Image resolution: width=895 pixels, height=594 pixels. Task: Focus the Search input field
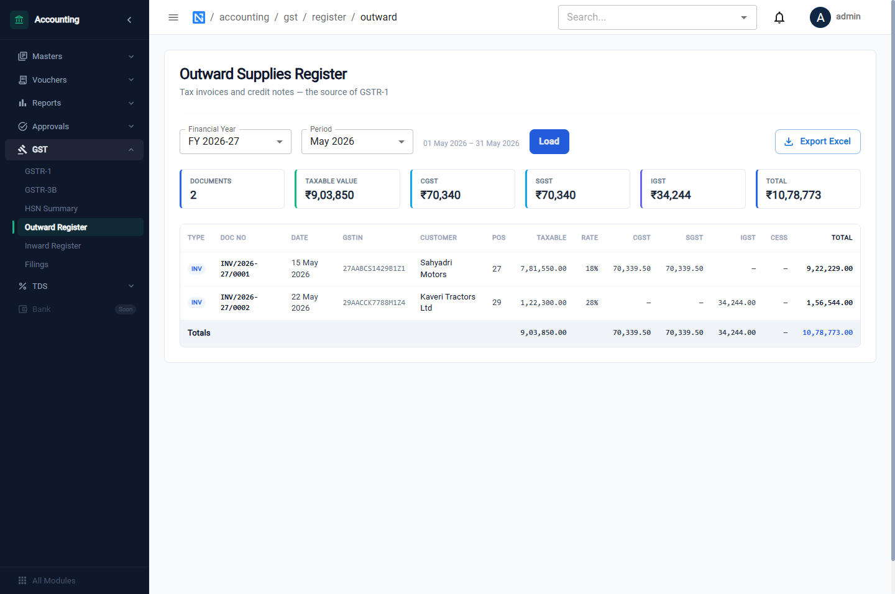point(658,17)
